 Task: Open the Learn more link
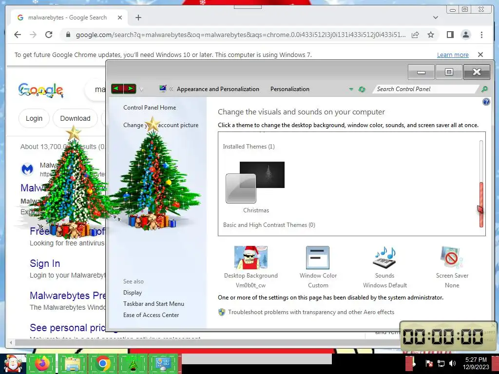point(453,55)
